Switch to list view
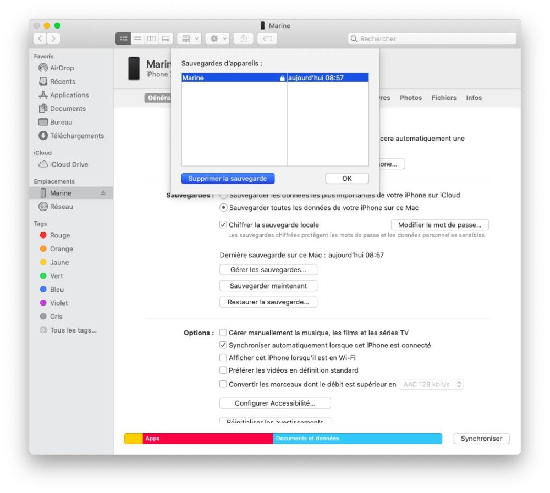550x493 pixels. tap(137, 38)
